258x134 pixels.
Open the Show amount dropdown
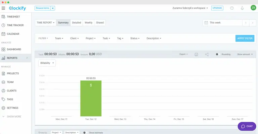tap(245, 54)
